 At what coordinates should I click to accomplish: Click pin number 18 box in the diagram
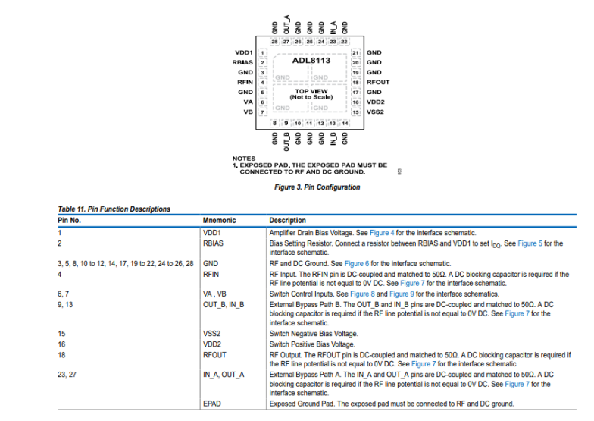click(355, 82)
